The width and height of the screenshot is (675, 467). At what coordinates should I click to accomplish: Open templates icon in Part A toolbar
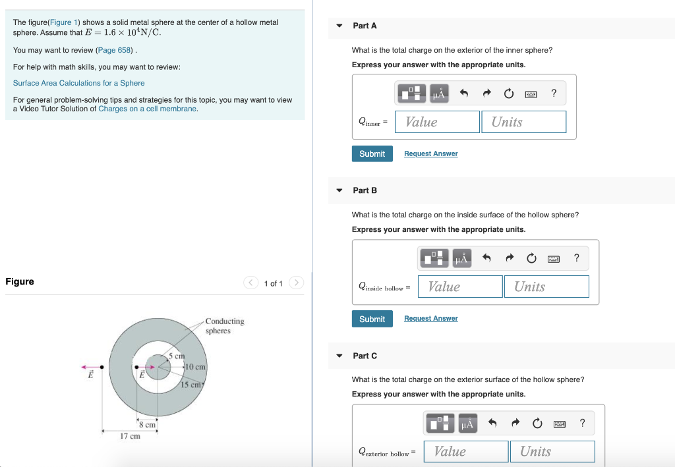(x=411, y=94)
